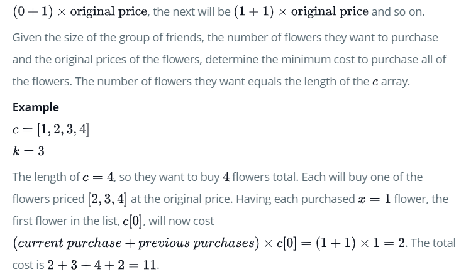The width and height of the screenshot is (466, 274).
Task: Click the words 'and so on.'
Action: 398,11
